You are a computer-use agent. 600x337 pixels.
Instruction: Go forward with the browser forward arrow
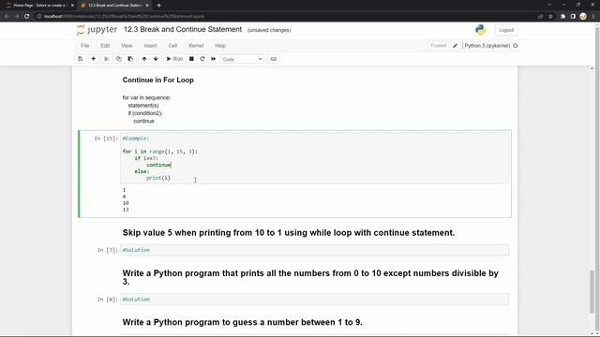17,17
